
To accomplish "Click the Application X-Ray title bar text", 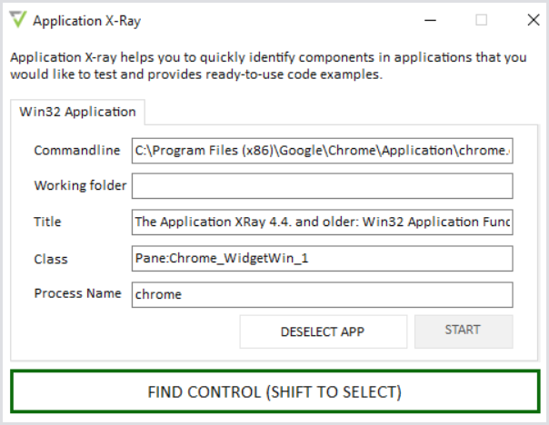I will [x=86, y=19].
